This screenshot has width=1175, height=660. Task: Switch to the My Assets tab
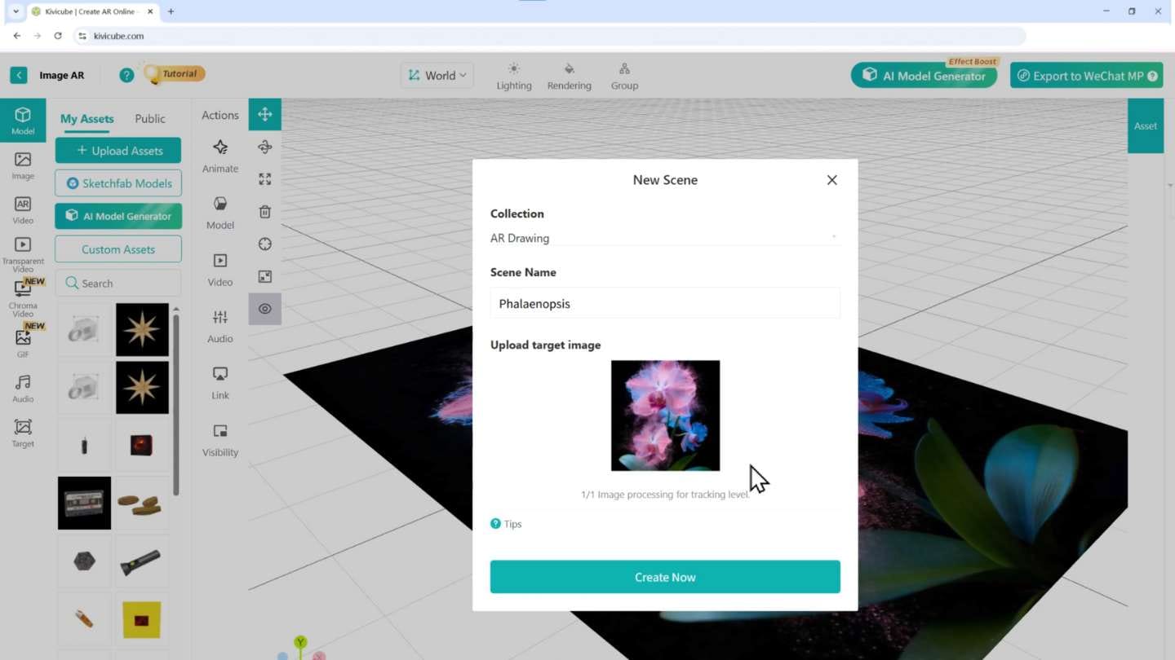[x=86, y=119]
